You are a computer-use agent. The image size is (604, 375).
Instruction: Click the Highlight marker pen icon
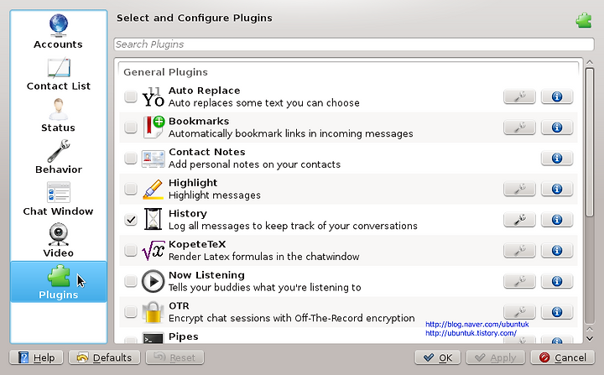(x=153, y=189)
